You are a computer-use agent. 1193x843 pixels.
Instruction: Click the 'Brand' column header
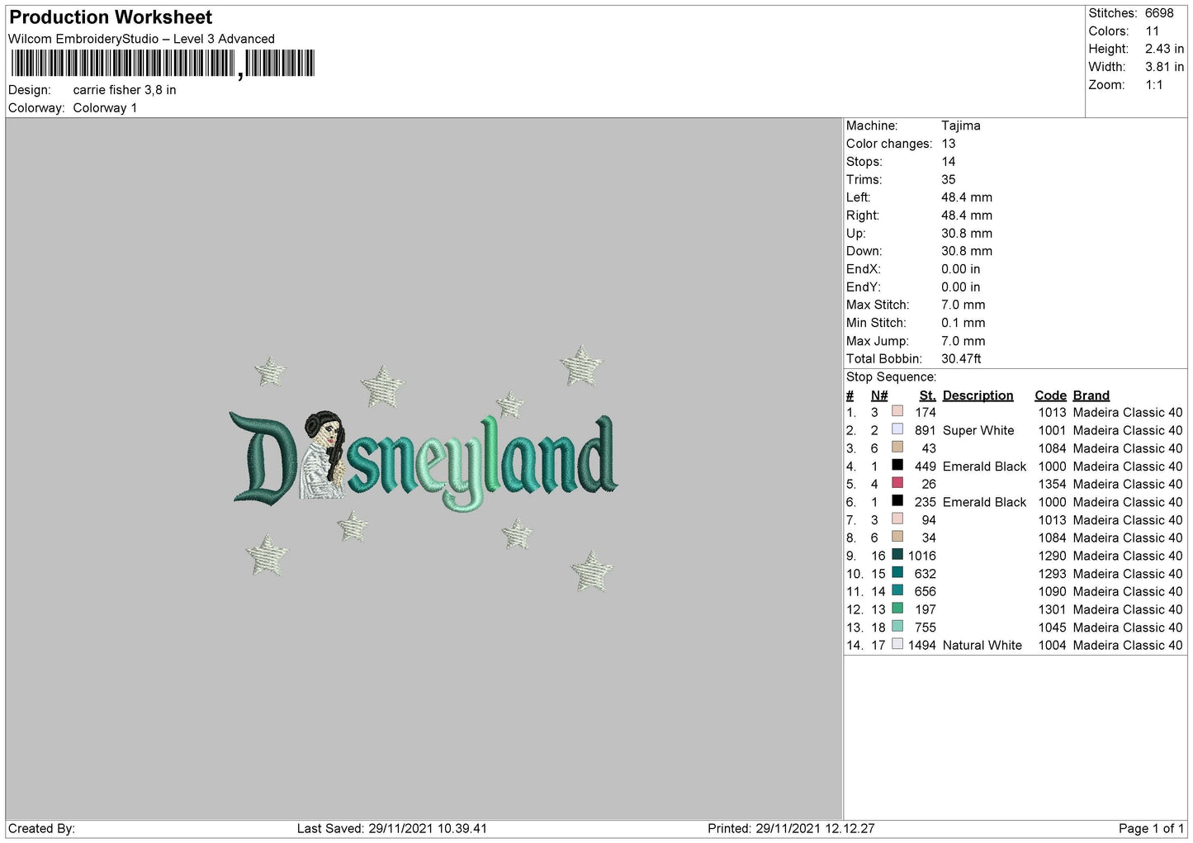[1091, 395]
